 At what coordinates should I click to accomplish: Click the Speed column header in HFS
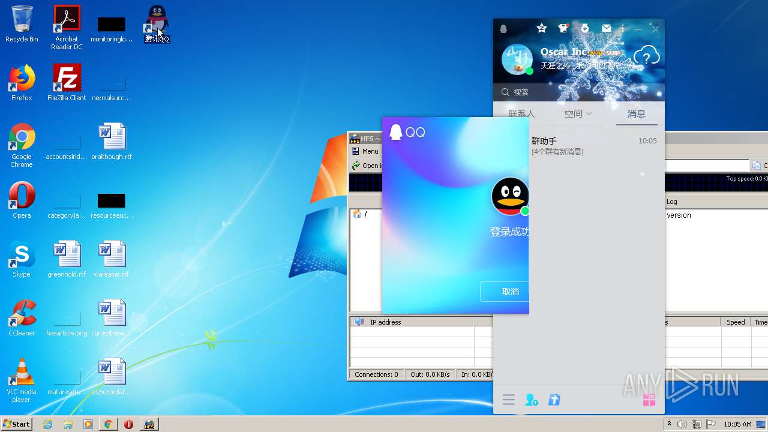click(x=736, y=322)
